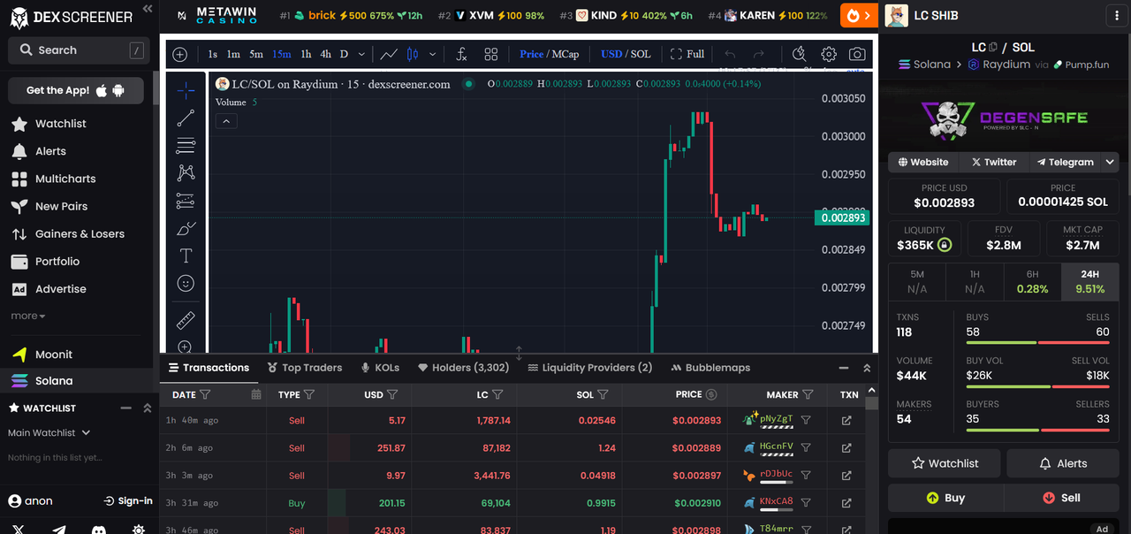Switch chart to MCap mode
Screen dimensions: 1131x534
565,54
